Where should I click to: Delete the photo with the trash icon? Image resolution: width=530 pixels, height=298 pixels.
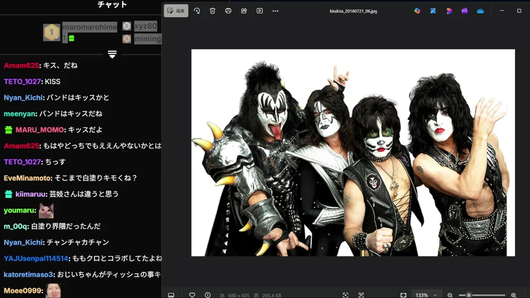point(212,11)
